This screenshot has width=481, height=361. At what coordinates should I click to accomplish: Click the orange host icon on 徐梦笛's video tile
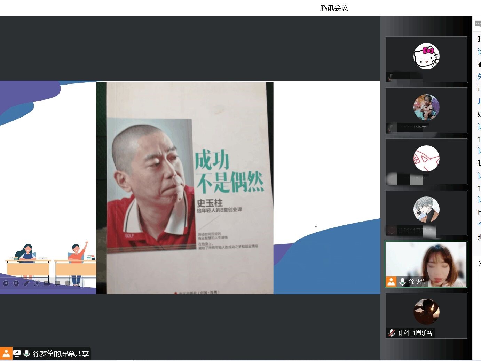[x=391, y=282]
